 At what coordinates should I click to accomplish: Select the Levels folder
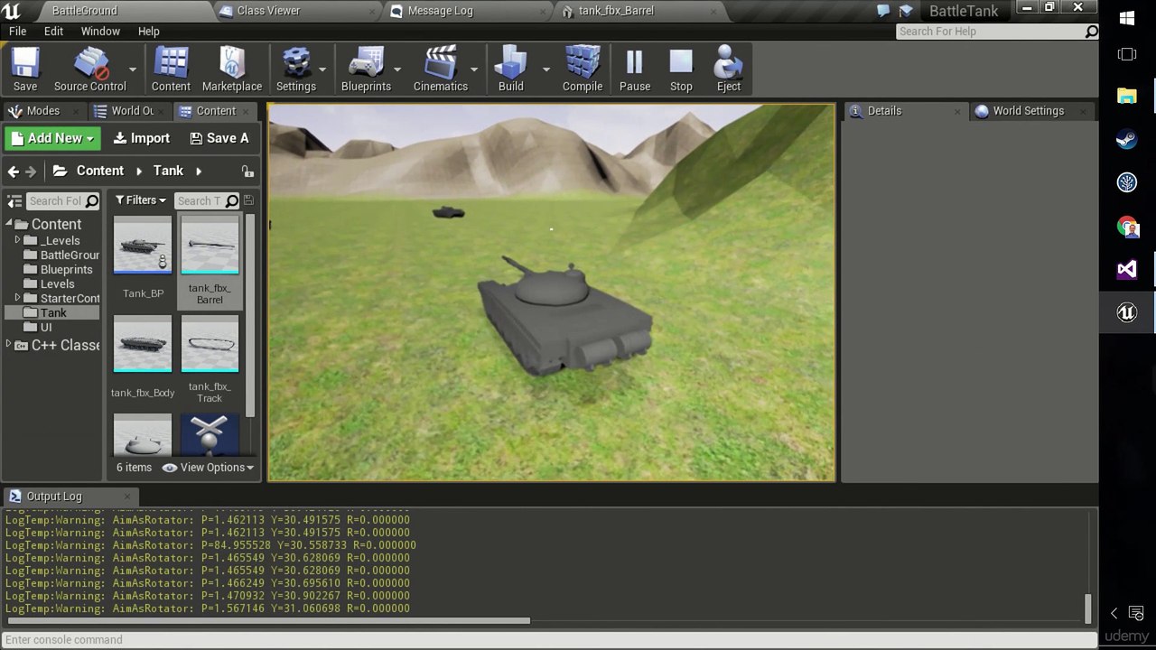[49, 283]
